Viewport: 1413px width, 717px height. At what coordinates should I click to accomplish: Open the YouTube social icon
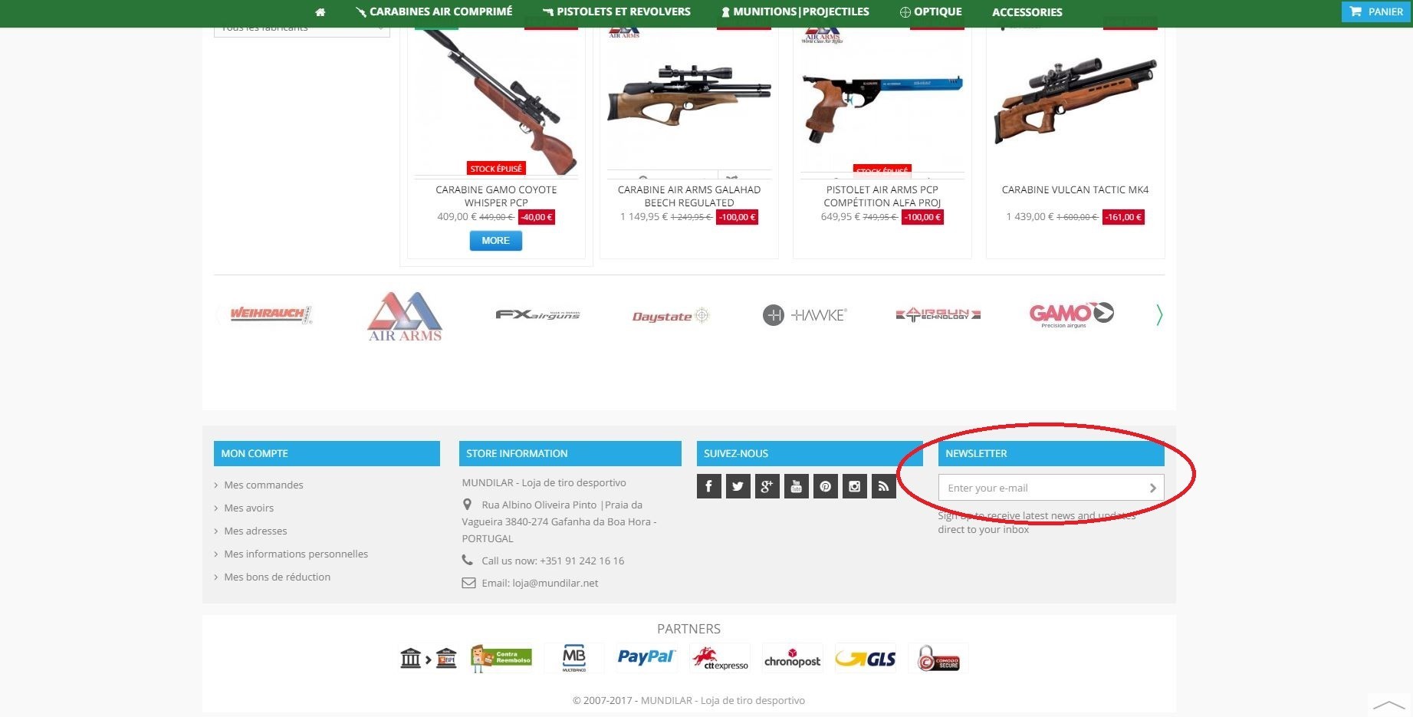coord(796,486)
